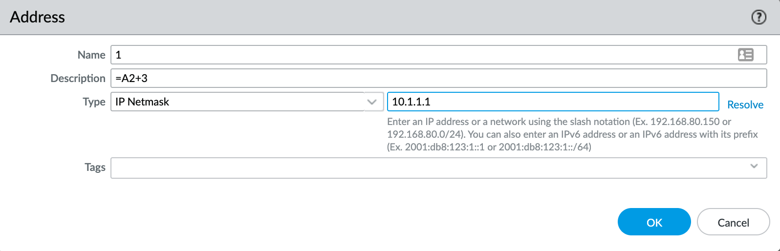Click the IP address field showing 10.1.1.1
The height and width of the screenshot is (251, 780).
pyautogui.click(x=553, y=102)
